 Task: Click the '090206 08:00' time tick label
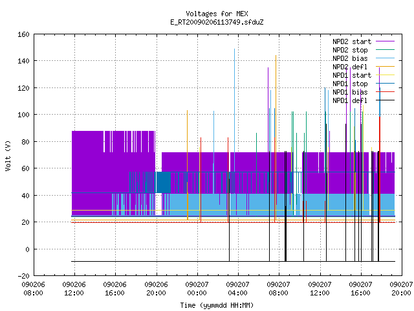[33, 289]
